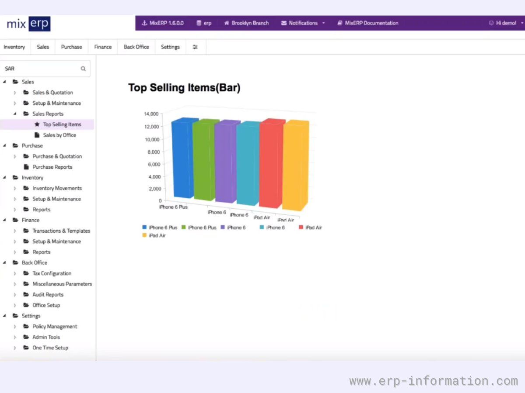This screenshot has width=525, height=393.
Task: Click the mix erp logo
Action: [x=28, y=24]
